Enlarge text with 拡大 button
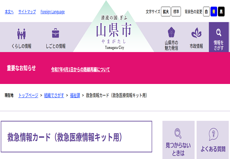The height and width of the screenshot is (159, 230). point(165,12)
